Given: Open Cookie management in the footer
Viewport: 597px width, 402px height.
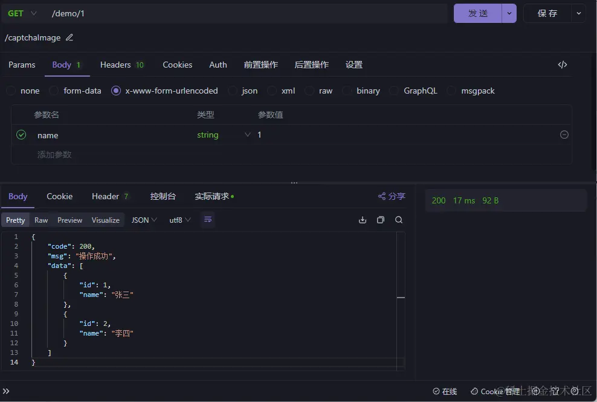Looking at the screenshot, I should click(x=495, y=391).
